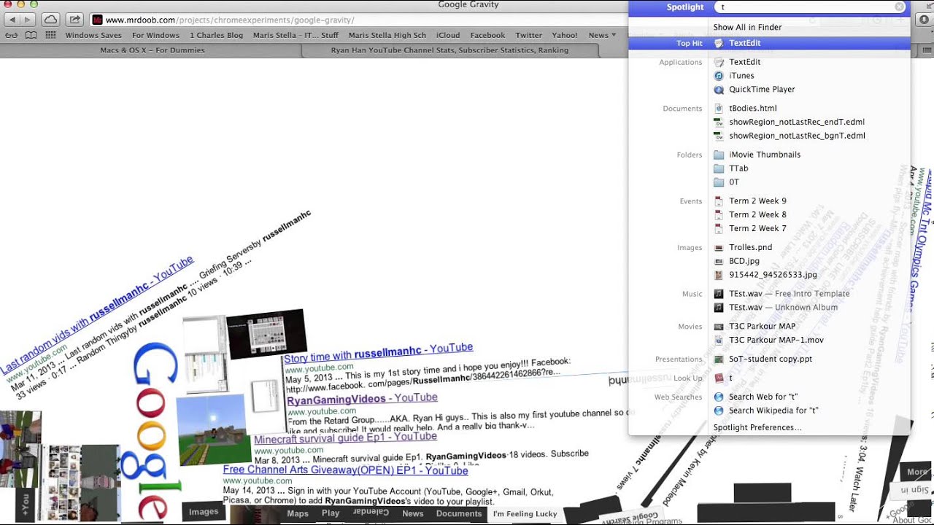The image size is (934, 525).
Task: Click the fallen Maps nav block
Action: click(x=298, y=514)
